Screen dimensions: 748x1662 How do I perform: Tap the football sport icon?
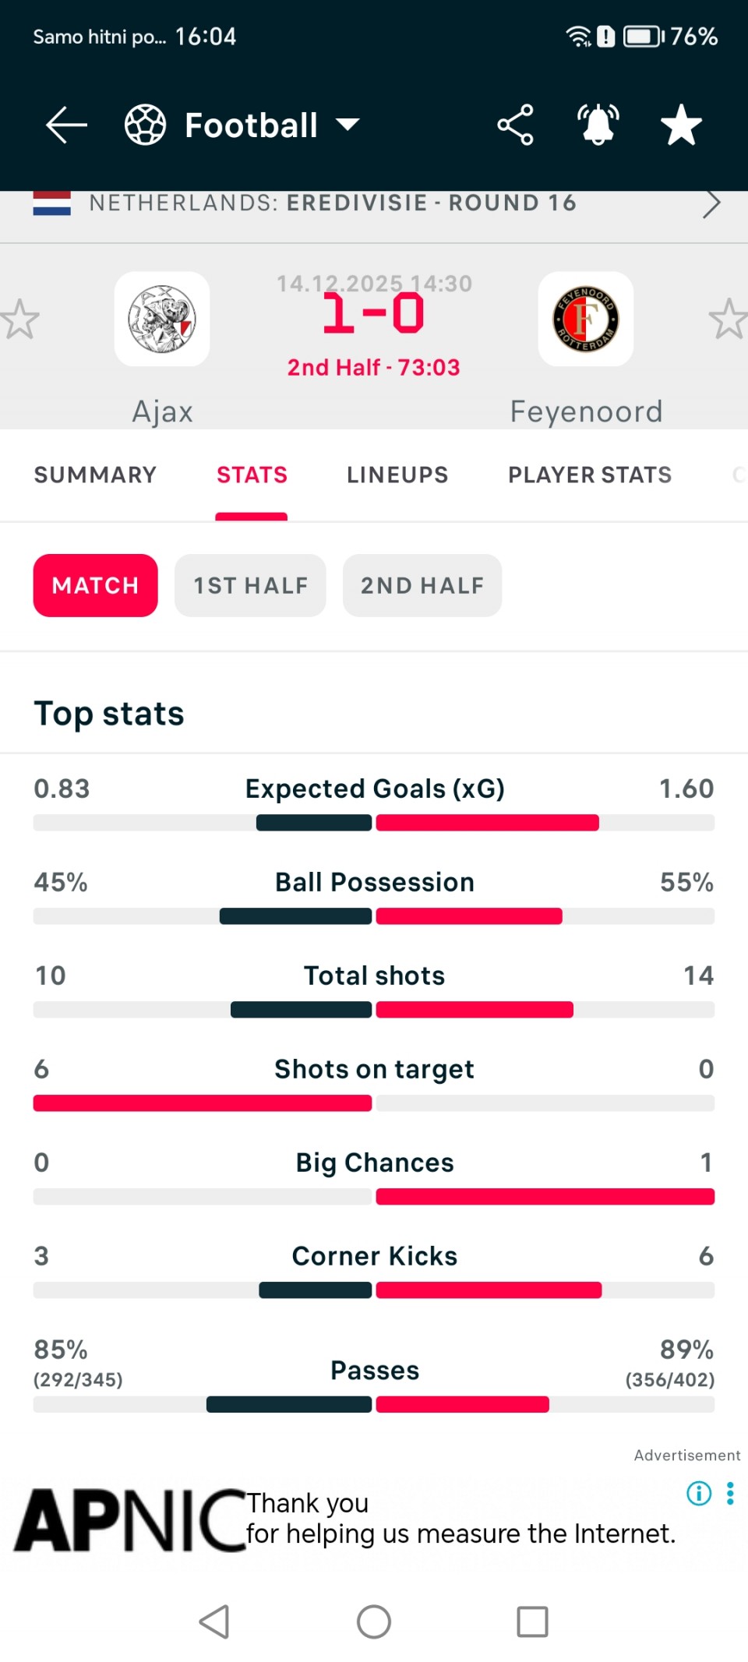146,125
